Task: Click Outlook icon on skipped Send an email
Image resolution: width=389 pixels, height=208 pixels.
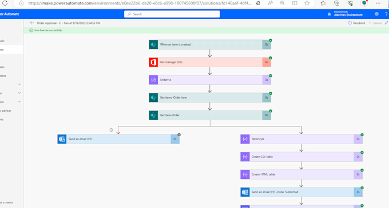Action: [x=62, y=139]
